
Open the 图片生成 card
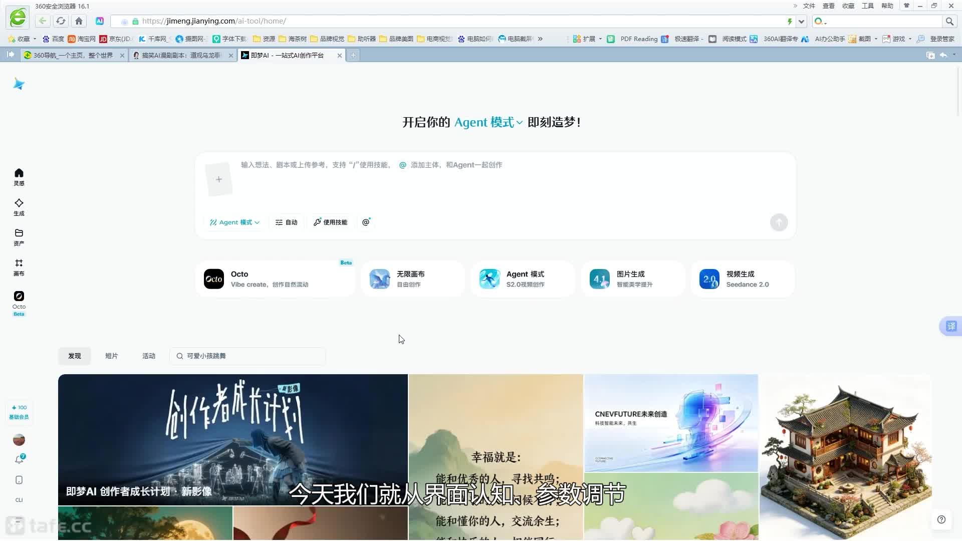pyautogui.click(x=633, y=279)
